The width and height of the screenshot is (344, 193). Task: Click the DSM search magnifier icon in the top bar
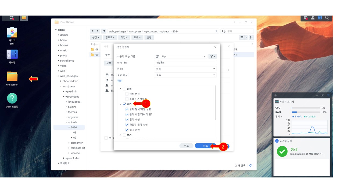[x=327, y=18]
